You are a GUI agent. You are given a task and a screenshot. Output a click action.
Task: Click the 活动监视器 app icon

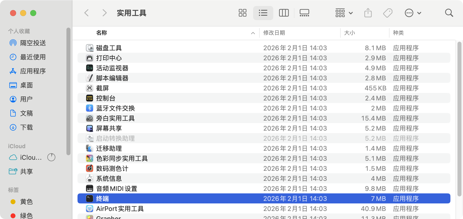(x=90, y=68)
